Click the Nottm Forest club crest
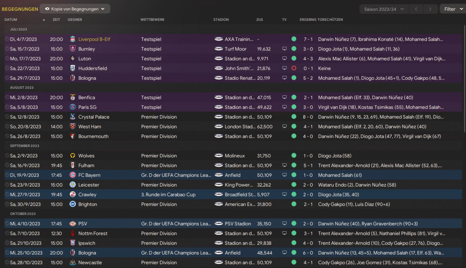This screenshot has height=268, width=466. pos(73,233)
